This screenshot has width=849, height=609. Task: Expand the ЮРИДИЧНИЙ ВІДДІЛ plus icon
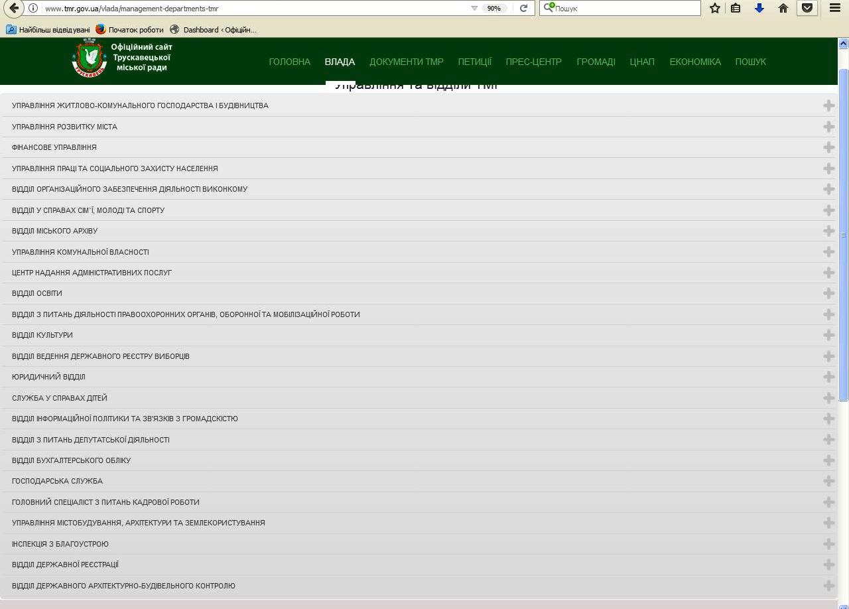[828, 377]
